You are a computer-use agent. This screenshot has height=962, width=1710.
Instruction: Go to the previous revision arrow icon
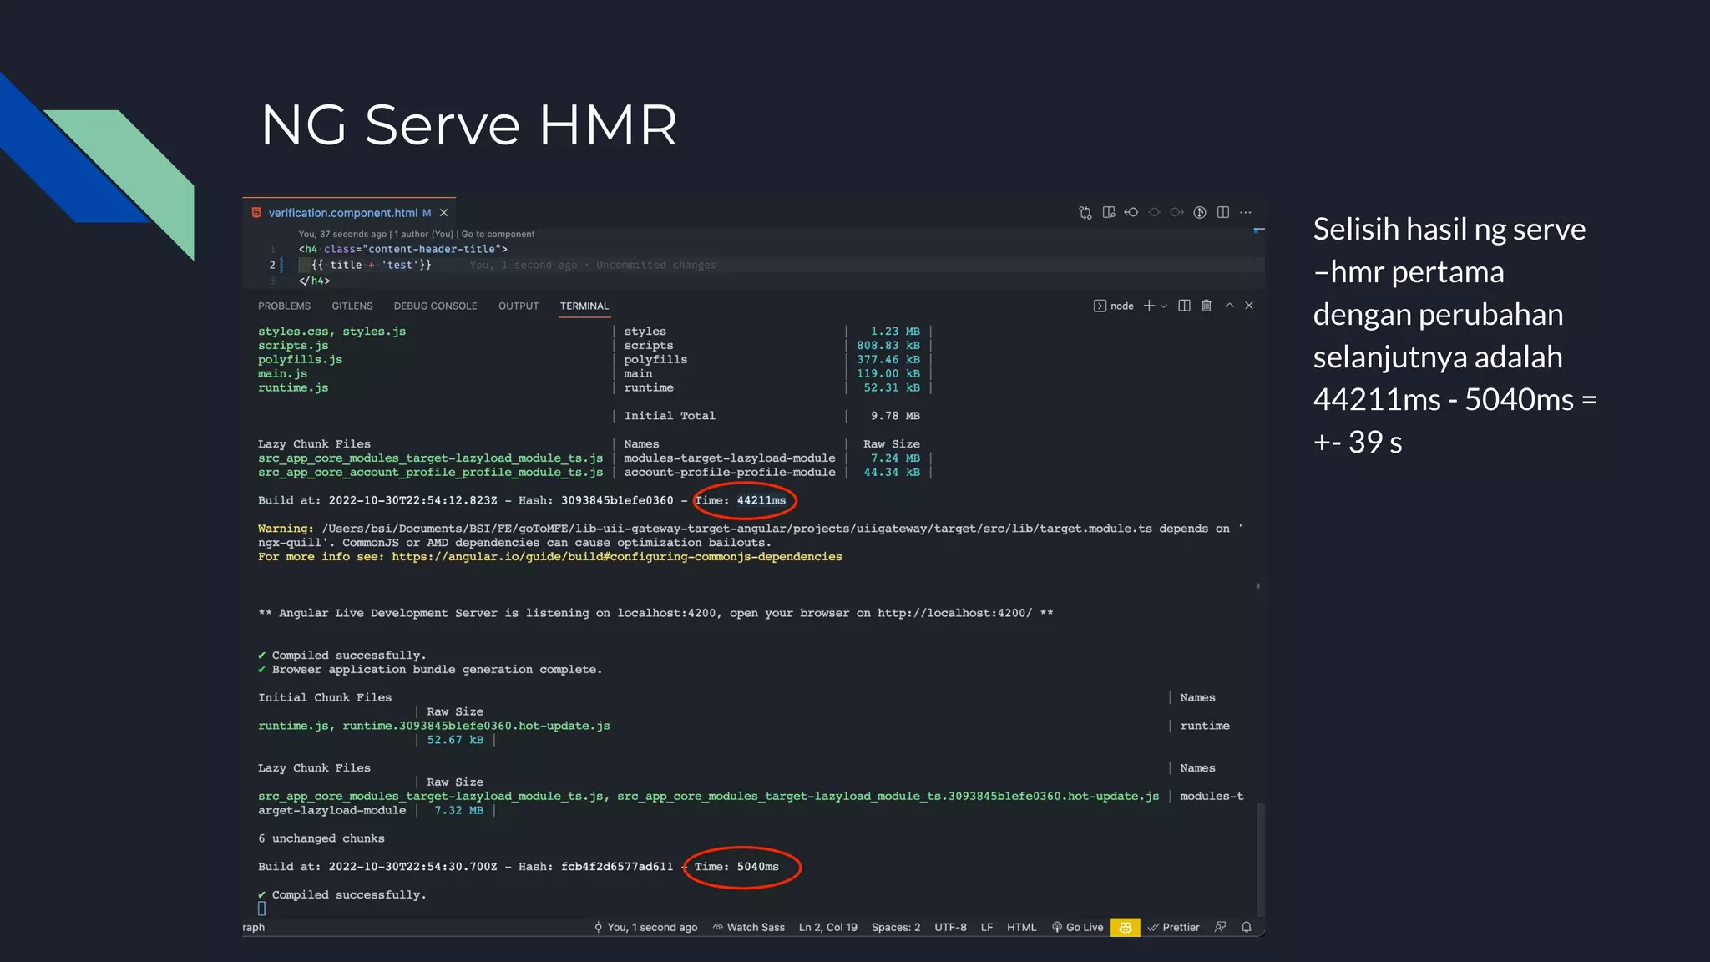pos(1131,213)
